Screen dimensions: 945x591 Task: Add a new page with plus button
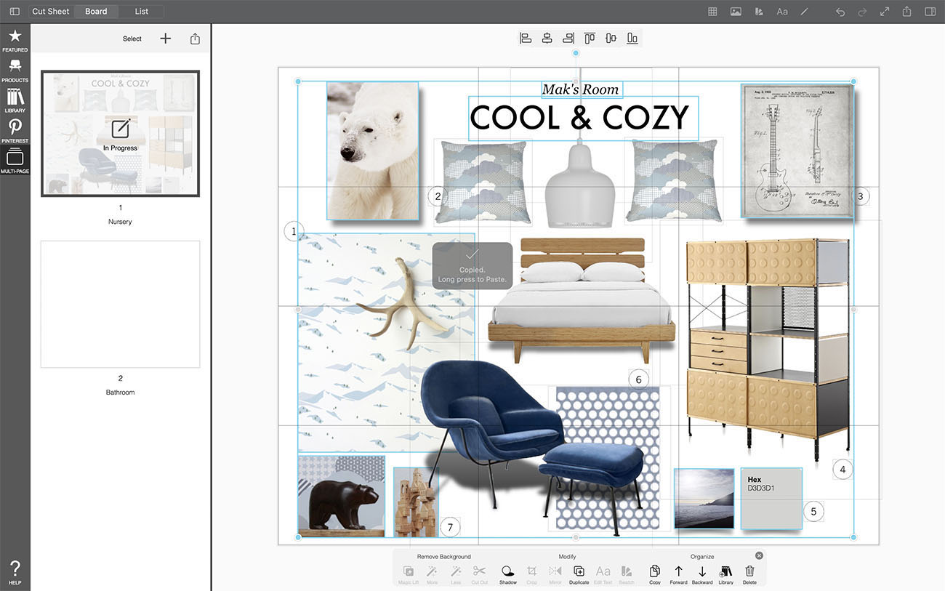pyautogui.click(x=166, y=39)
